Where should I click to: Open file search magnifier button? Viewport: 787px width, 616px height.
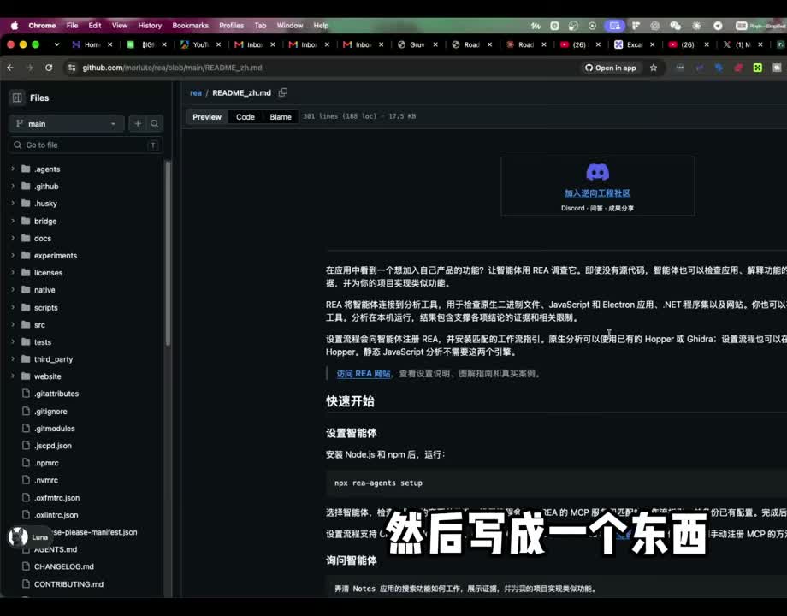tap(155, 123)
